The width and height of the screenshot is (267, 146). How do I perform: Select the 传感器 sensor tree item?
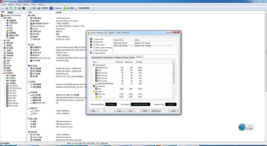pyautogui.click(x=12, y=38)
